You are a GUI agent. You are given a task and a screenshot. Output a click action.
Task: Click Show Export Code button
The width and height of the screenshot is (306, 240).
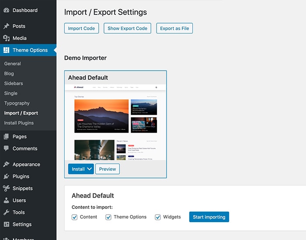click(x=128, y=28)
